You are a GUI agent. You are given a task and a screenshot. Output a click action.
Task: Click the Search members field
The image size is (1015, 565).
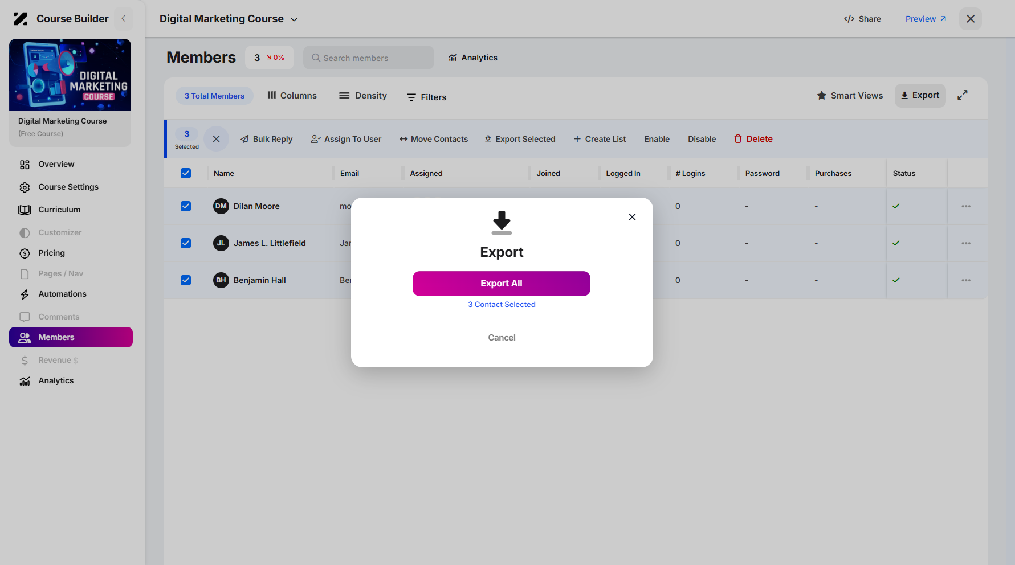pos(369,58)
